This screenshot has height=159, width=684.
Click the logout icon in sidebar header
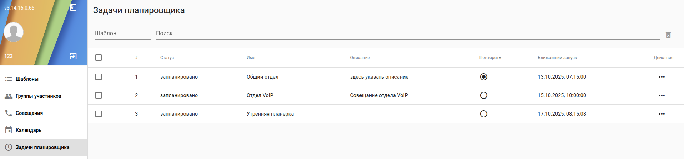(73, 56)
